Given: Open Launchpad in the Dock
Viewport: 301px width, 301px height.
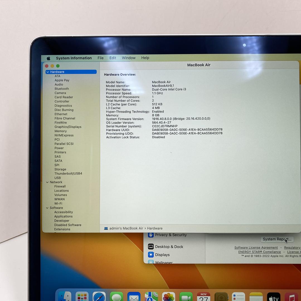Looking at the screenshot, I should (82, 296).
